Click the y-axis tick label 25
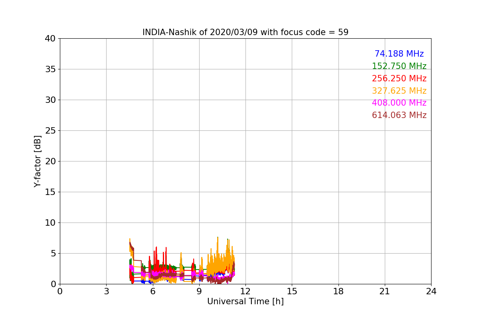 click(50, 131)
